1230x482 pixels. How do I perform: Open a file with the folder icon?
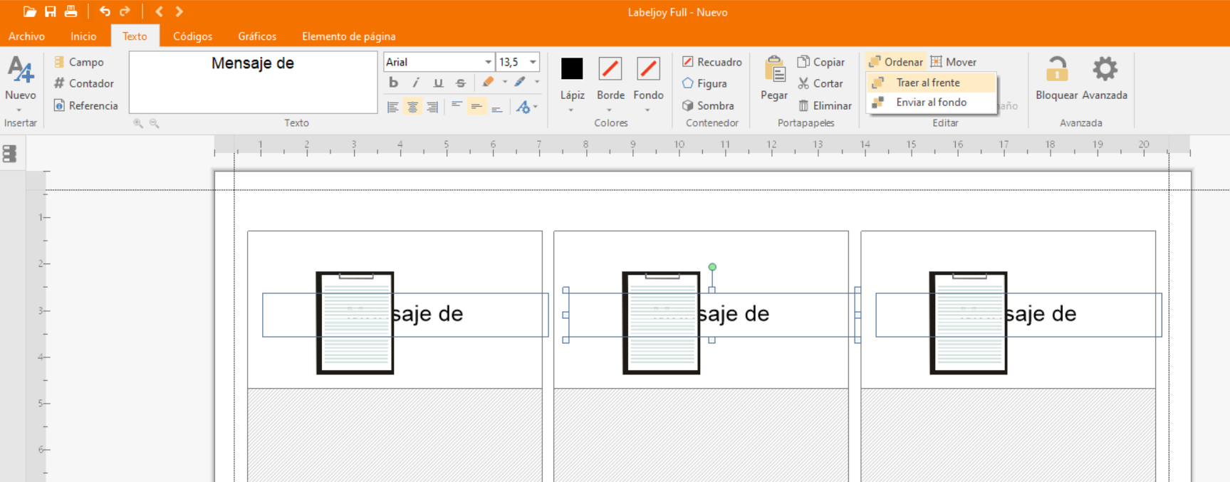click(29, 11)
